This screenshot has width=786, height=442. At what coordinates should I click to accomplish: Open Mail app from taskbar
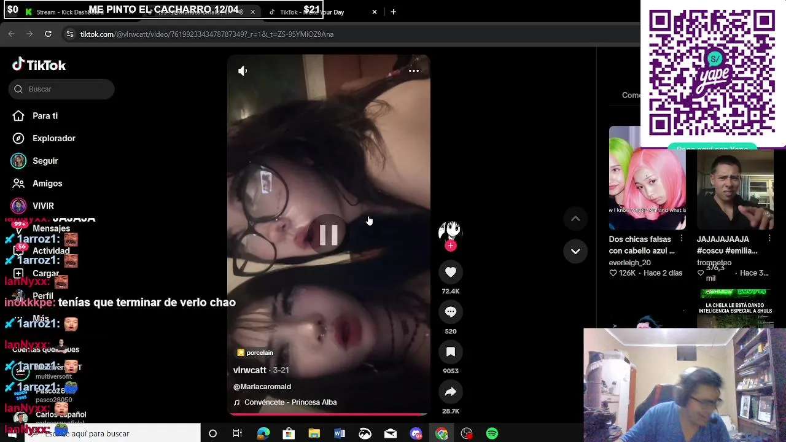(x=391, y=433)
